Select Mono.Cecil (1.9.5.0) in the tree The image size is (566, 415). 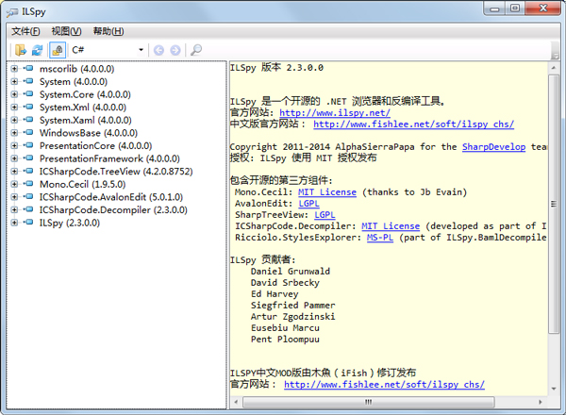[83, 184]
